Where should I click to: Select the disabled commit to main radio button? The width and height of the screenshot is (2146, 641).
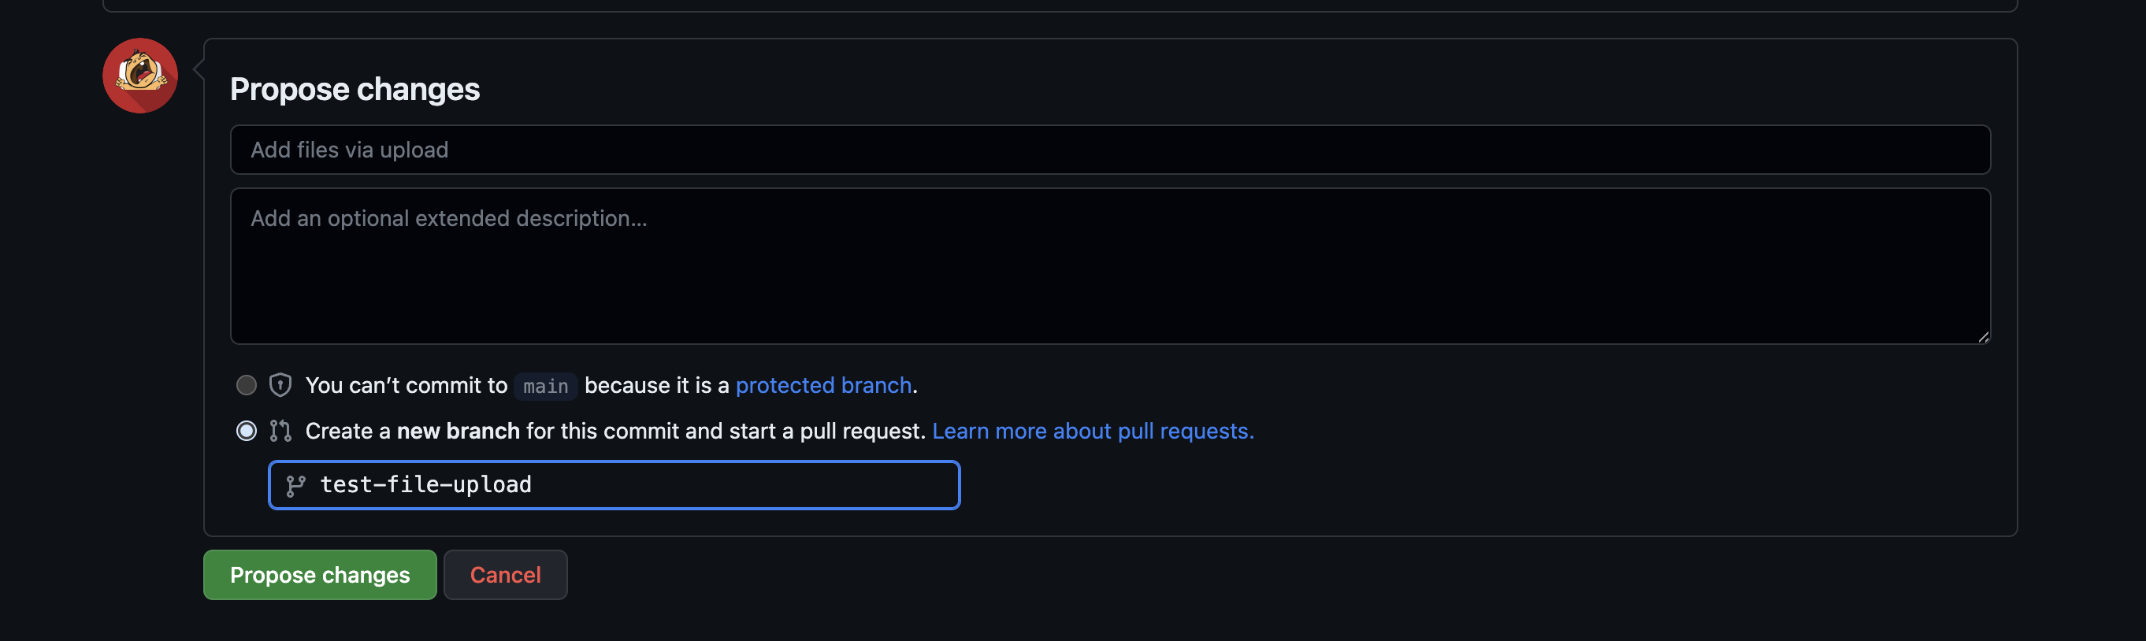pos(246,384)
